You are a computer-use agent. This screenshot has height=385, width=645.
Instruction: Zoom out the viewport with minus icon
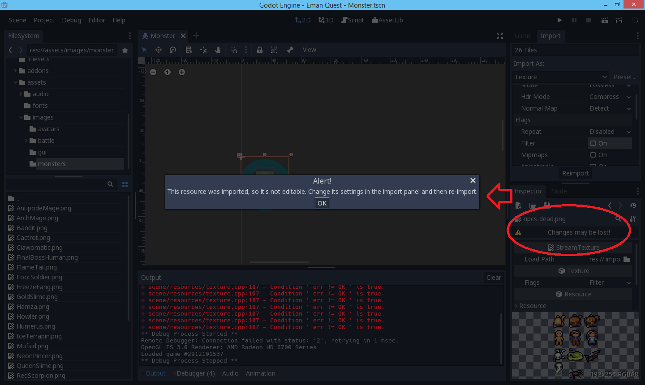point(153,72)
